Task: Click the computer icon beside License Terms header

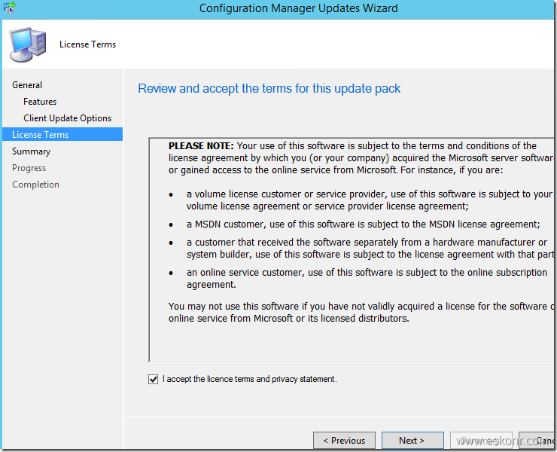Action: (x=27, y=44)
